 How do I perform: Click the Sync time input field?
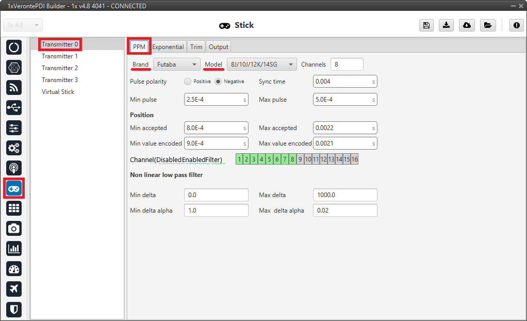344,82
